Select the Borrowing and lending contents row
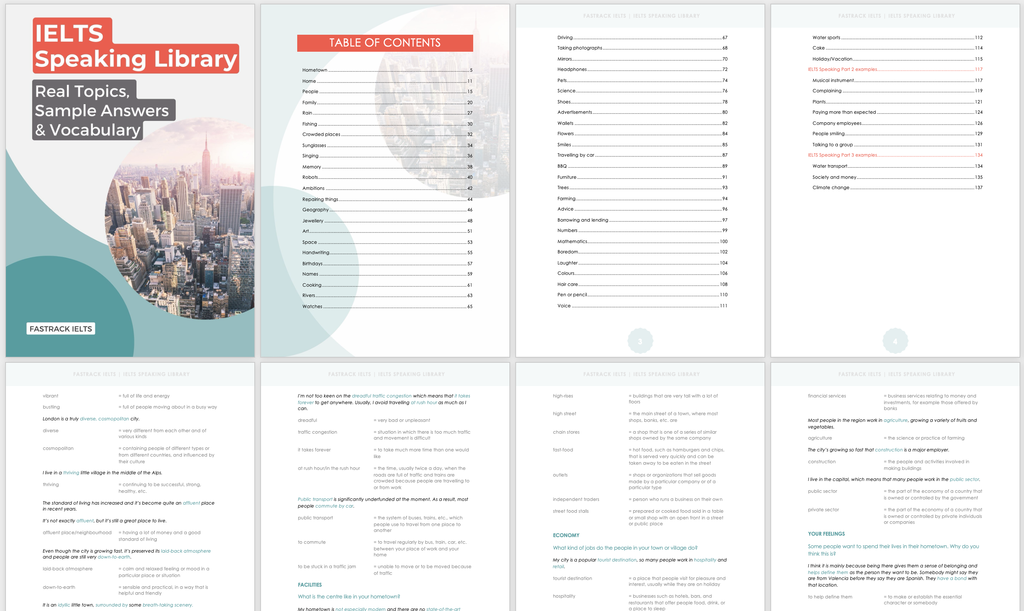Image resolution: width=1024 pixels, height=611 pixels. click(642, 220)
